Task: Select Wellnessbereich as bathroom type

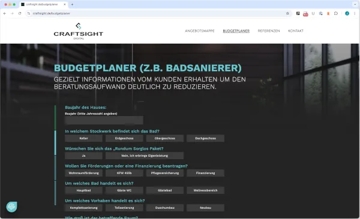Action: pos(205,190)
